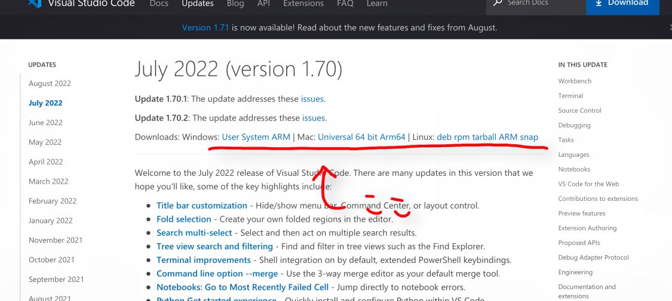This screenshot has width=672, height=301.
Task: Select June 2022 in the updates sidebar
Action: (x=45, y=123)
